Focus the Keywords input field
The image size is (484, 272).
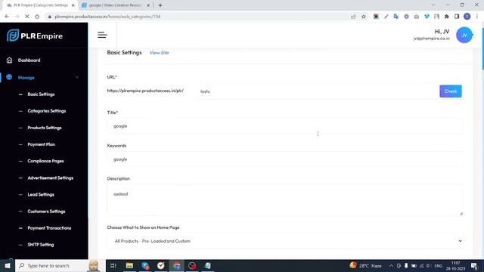coord(284,159)
